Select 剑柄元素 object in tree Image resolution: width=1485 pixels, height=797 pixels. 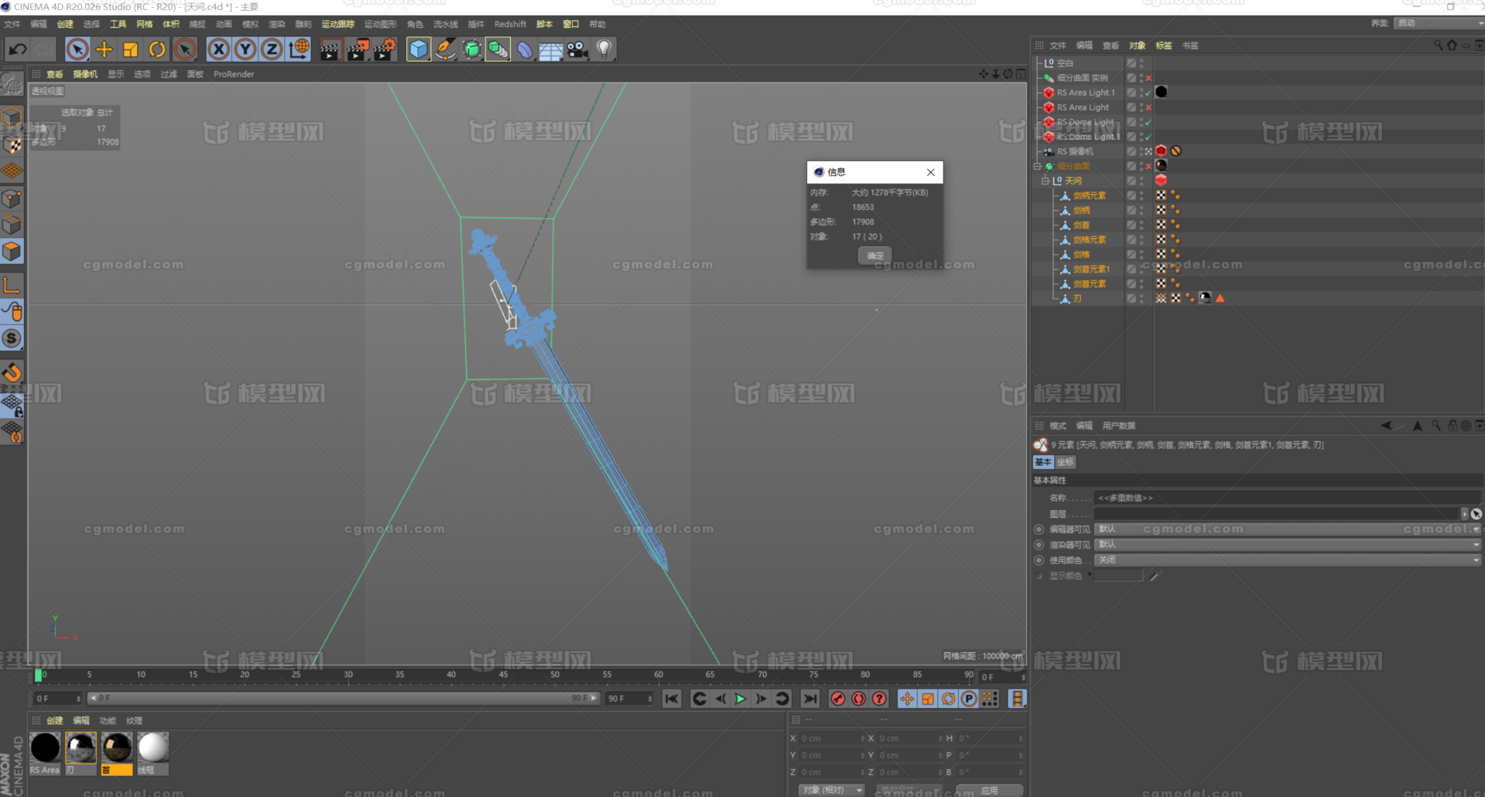pos(1090,196)
